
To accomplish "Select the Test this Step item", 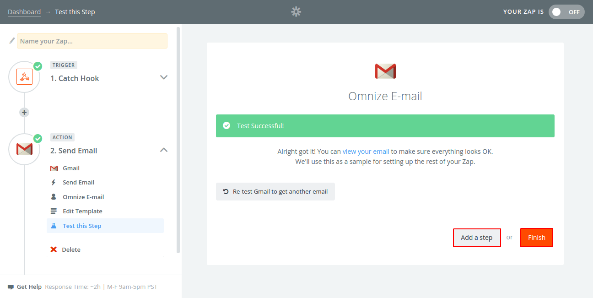I will (x=105, y=226).
